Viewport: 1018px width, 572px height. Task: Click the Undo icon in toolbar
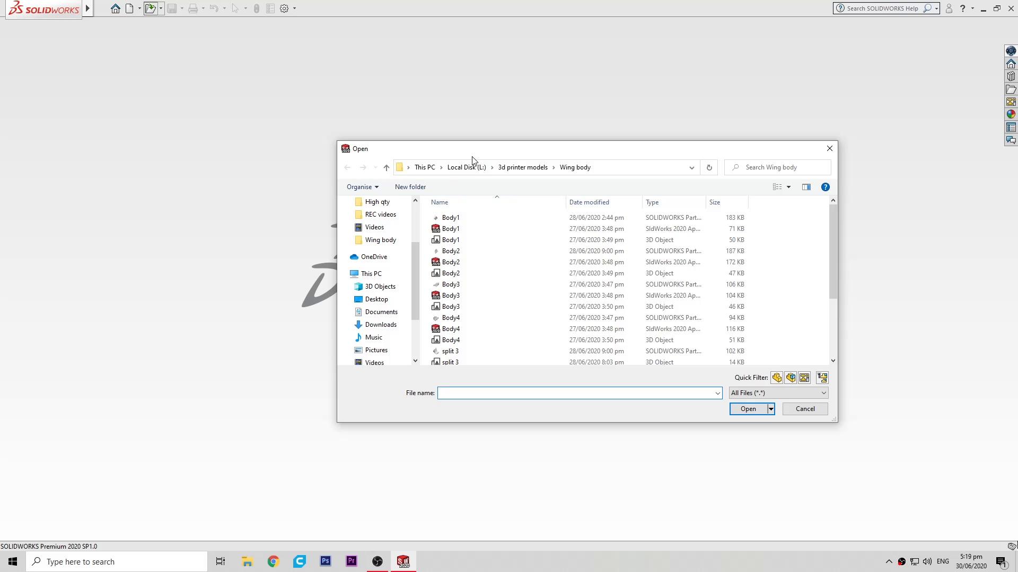[214, 8]
